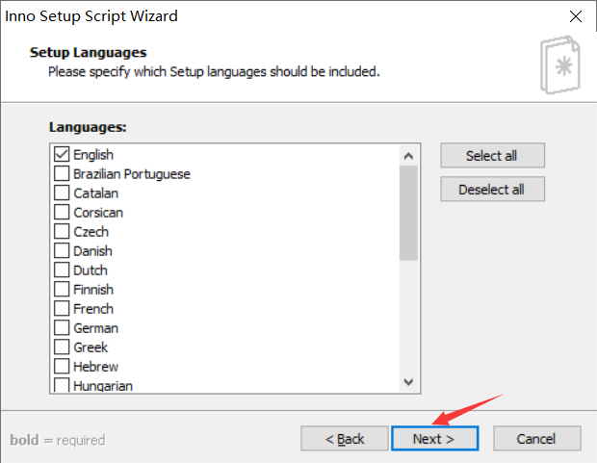
Task: Check the Danish checkbox
Action: pos(62,250)
